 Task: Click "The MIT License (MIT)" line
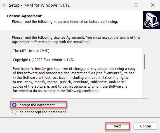(x=31, y=51)
